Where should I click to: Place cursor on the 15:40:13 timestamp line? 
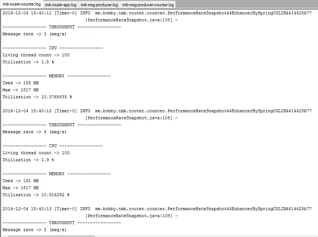[x=157, y=209]
